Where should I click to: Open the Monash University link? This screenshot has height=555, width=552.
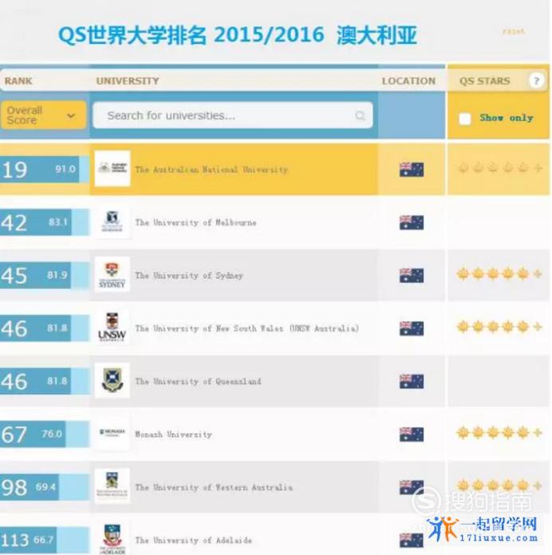[x=173, y=434]
